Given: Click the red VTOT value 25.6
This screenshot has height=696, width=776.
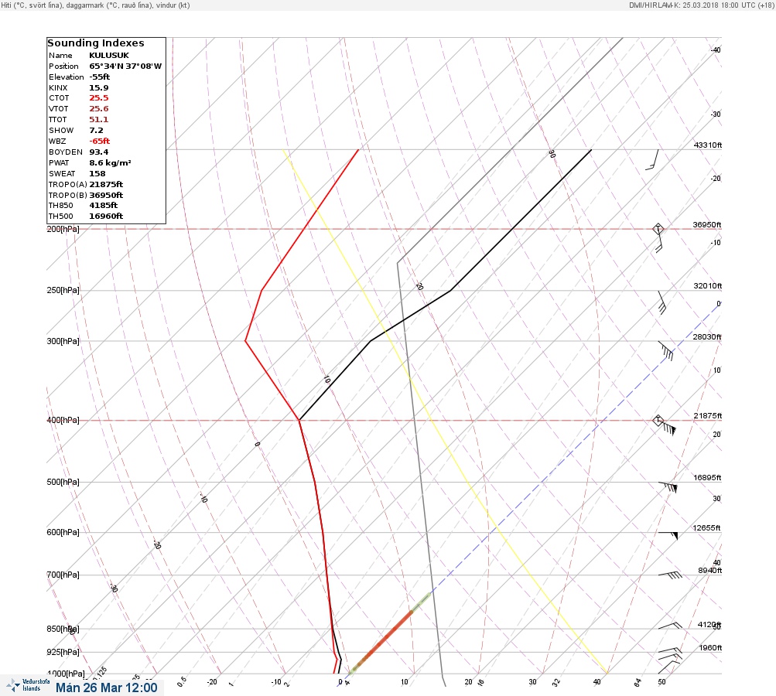Looking at the screenshot, I should (99, 109).
